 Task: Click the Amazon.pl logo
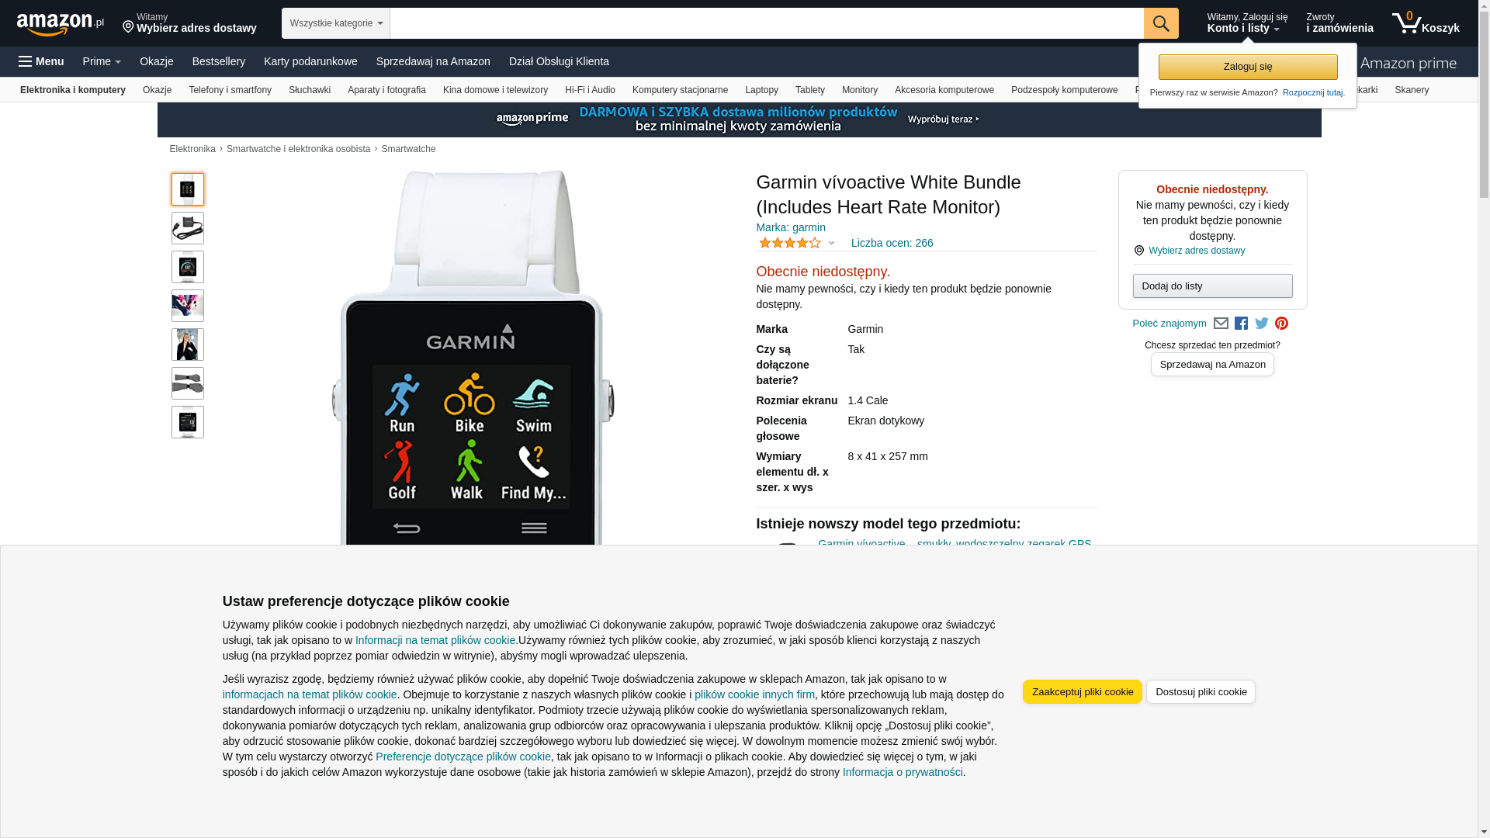61,24
